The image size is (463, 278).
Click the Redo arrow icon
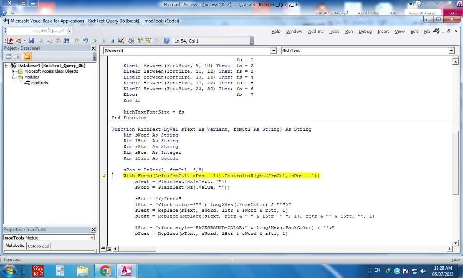coord(77,41)
